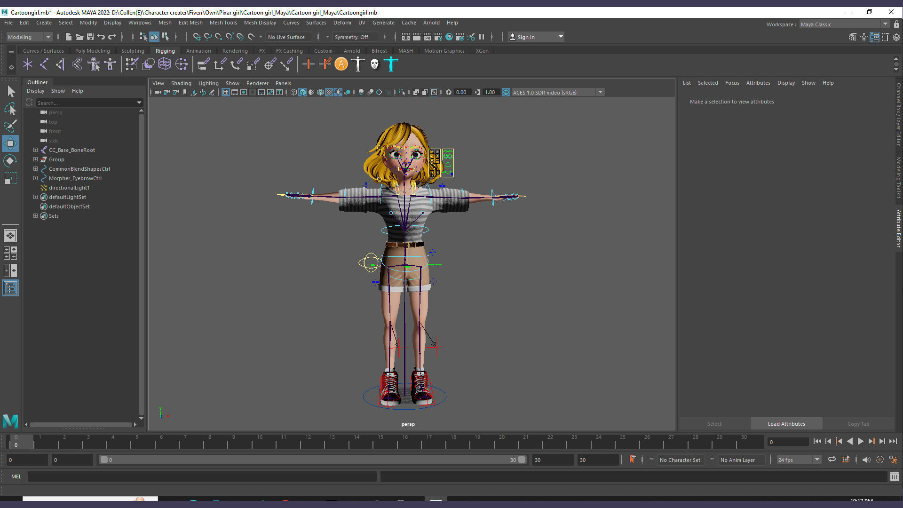Screen dimensions: 903x508
Task: Click the Outliner Search field
Action: 86,103
